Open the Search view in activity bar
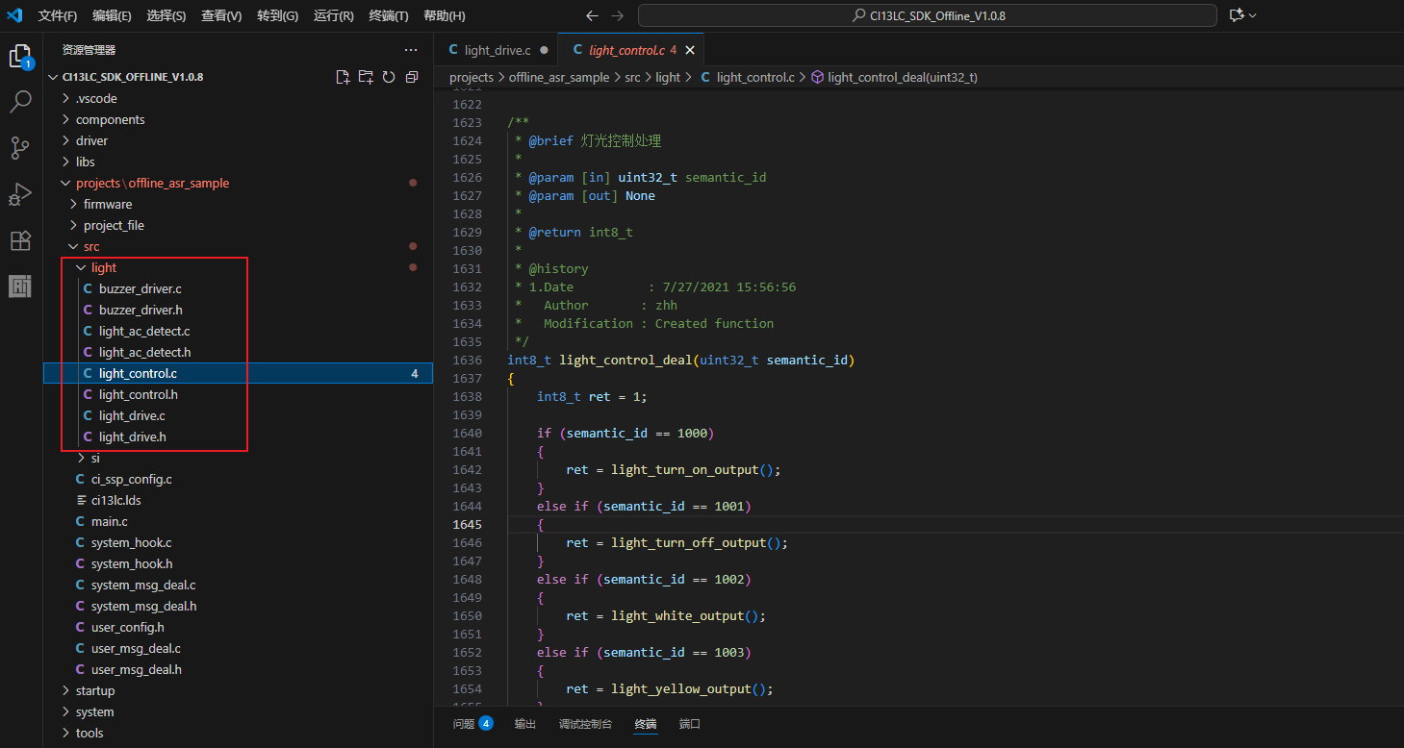This screenshot has width=1404, height=748. coord(21,101)
